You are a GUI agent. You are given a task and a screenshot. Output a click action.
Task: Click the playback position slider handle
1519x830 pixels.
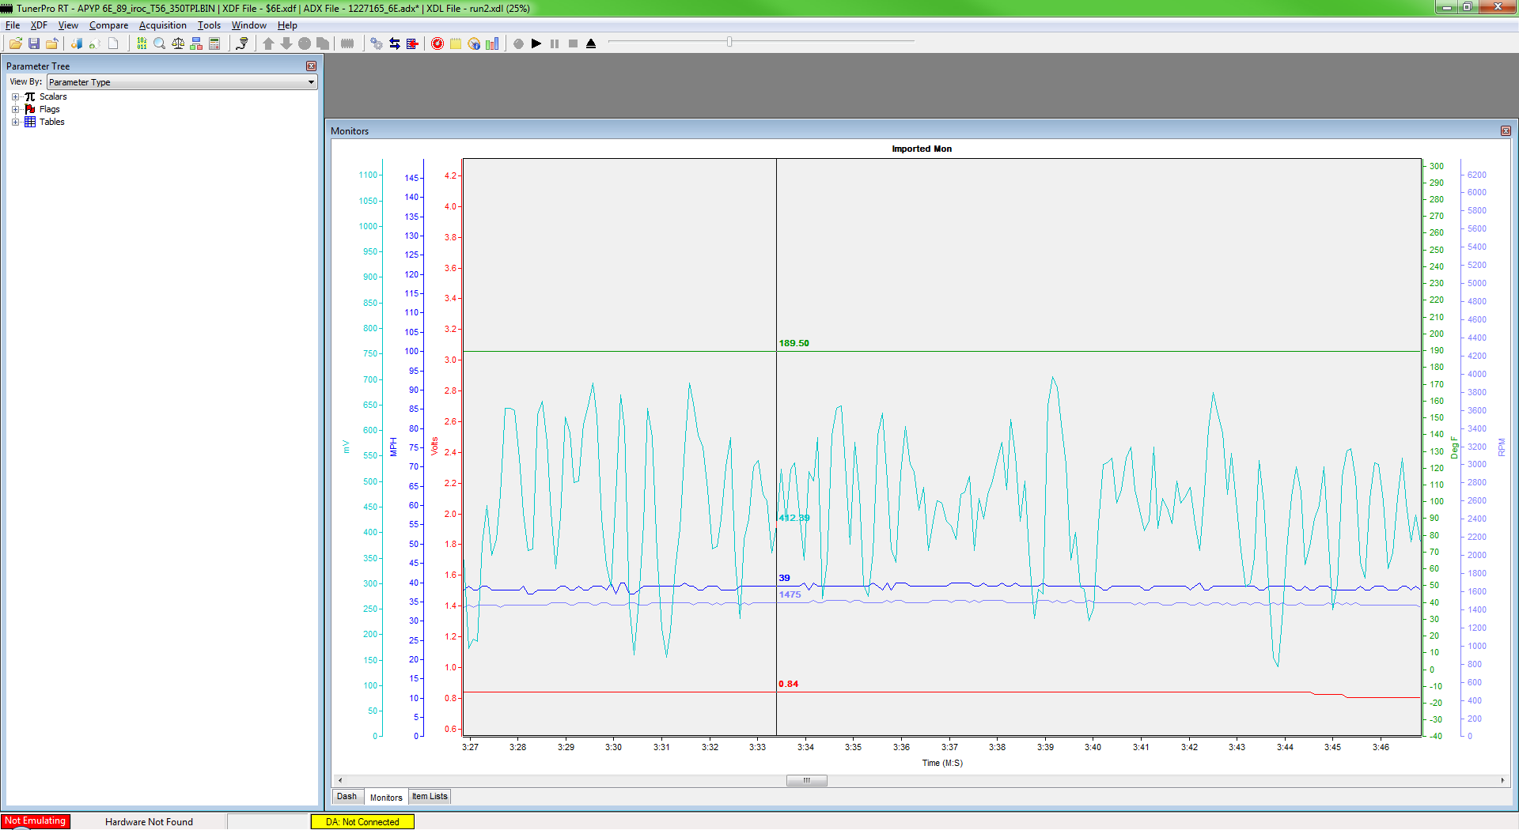[x=729, y=41]
